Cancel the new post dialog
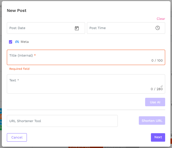The height and width of the screenshot is (148, 172). tap(17, 137)
